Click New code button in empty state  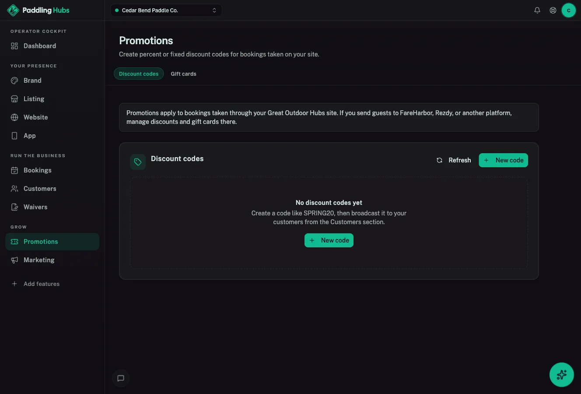point(329,240)
